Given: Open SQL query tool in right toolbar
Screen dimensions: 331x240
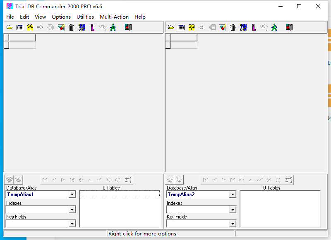Looking at the screenshot, I should coord(192,27).
